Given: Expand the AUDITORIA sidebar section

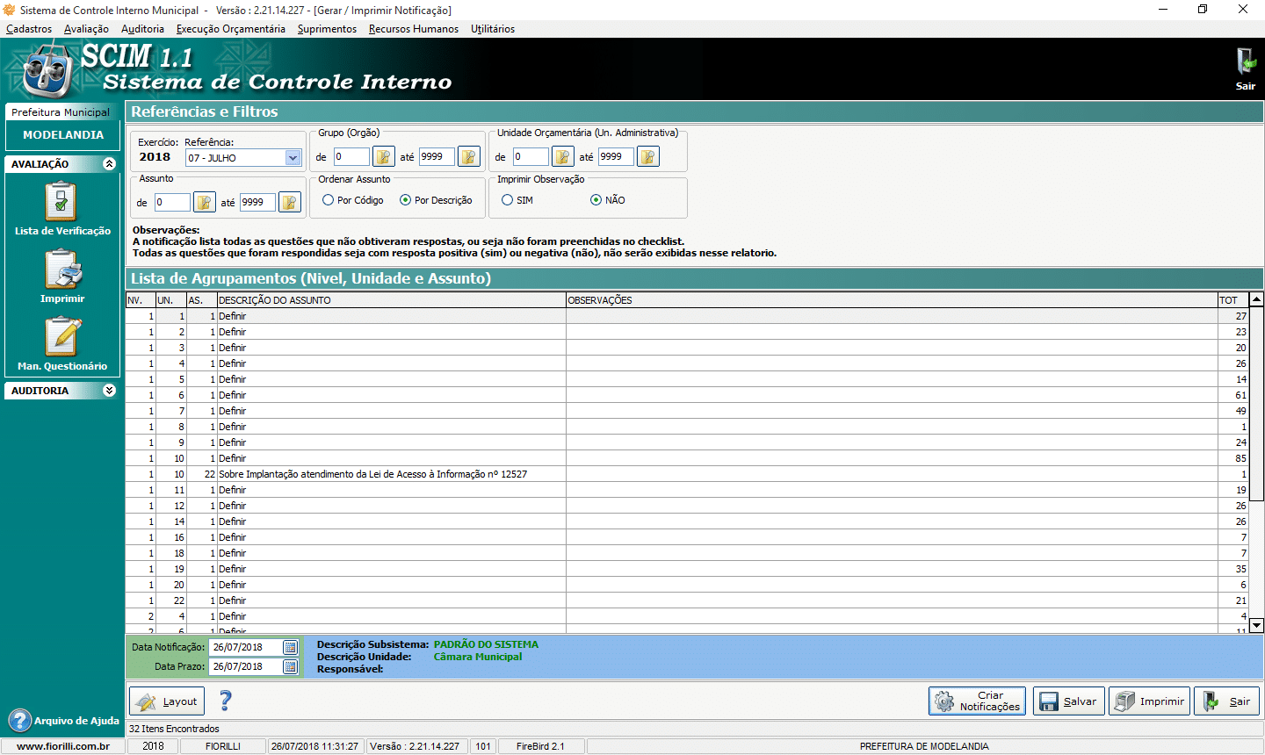Looking at the screenshot, I should tap(109, 391).
